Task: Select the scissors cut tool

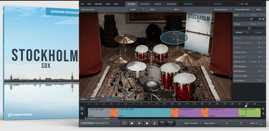Action: [82, 113]
